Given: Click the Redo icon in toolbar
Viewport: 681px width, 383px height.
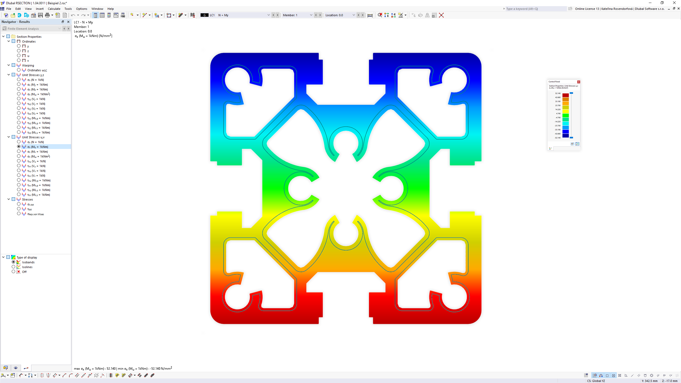Looking at the screenshot, I should [83, 15].
